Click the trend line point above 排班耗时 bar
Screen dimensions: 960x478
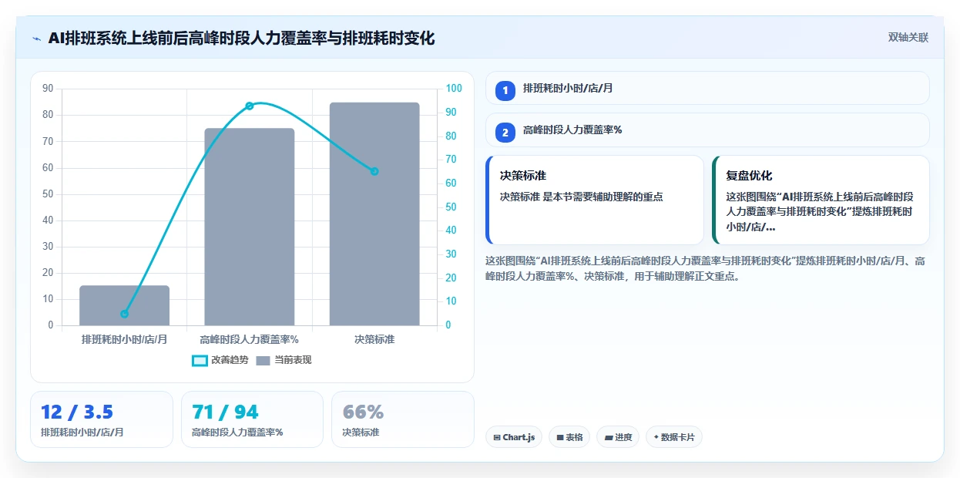(x=124, y=314)
